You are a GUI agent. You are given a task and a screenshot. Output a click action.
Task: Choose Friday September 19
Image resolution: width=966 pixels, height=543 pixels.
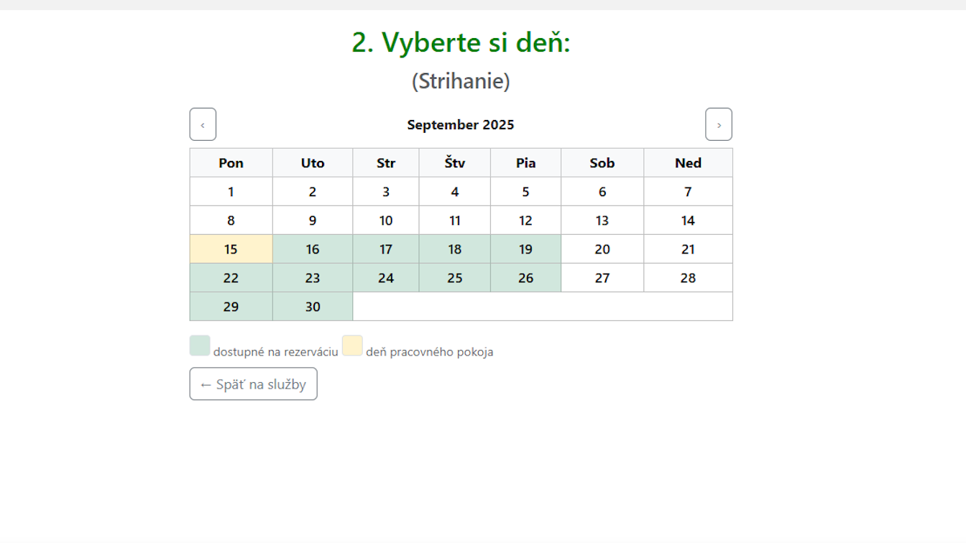point(525,249)
